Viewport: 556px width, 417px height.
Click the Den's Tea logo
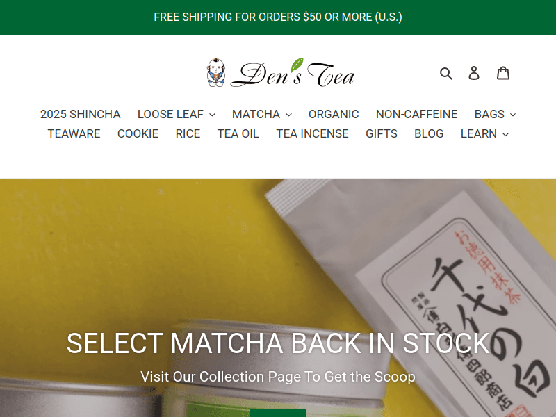pyautogui.click(x=281, y=73)
